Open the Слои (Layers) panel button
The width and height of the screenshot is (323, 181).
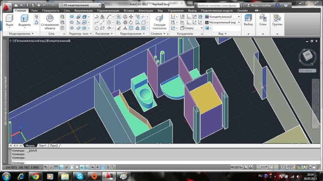coord(263,20)
